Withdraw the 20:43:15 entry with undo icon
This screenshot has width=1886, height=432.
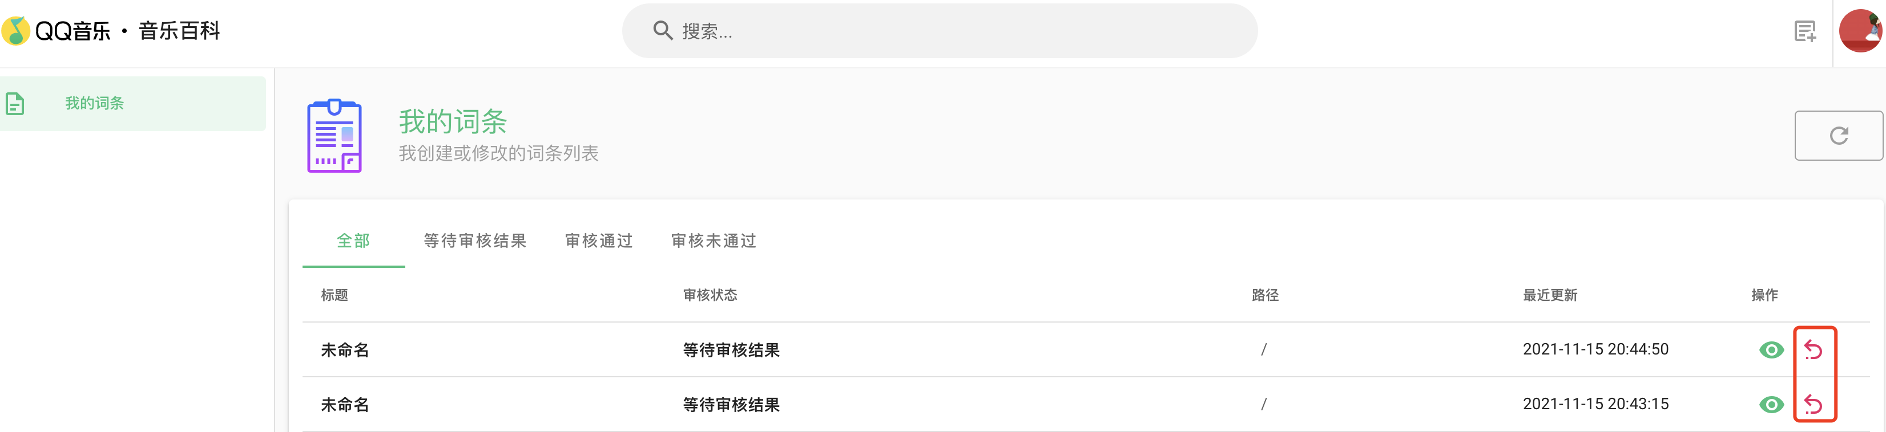point(1813,404)
